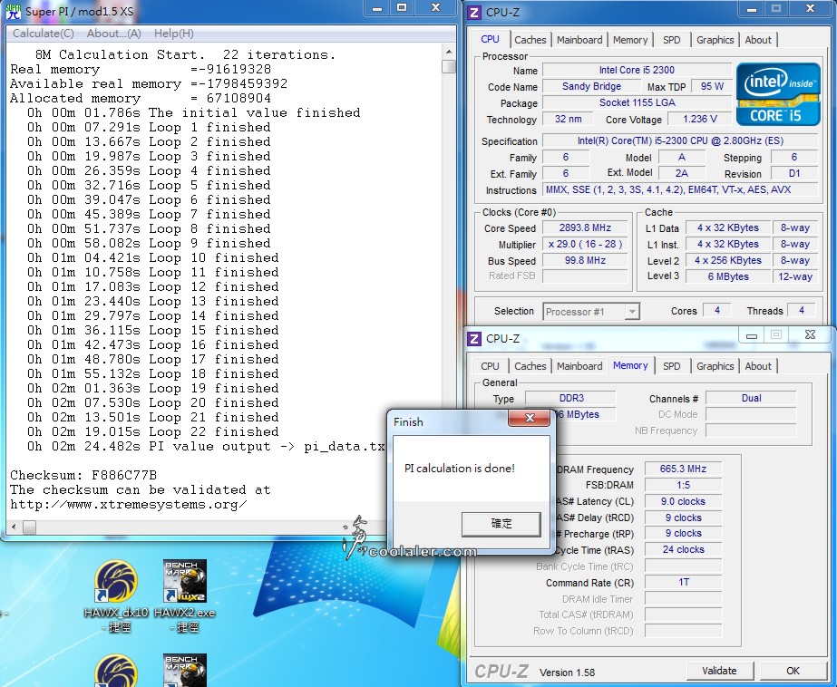Image resolution: width=837 pixels, height=687 pixels.
Task: Click top CPU-Z window title icon
Action: tap(473, 12)
